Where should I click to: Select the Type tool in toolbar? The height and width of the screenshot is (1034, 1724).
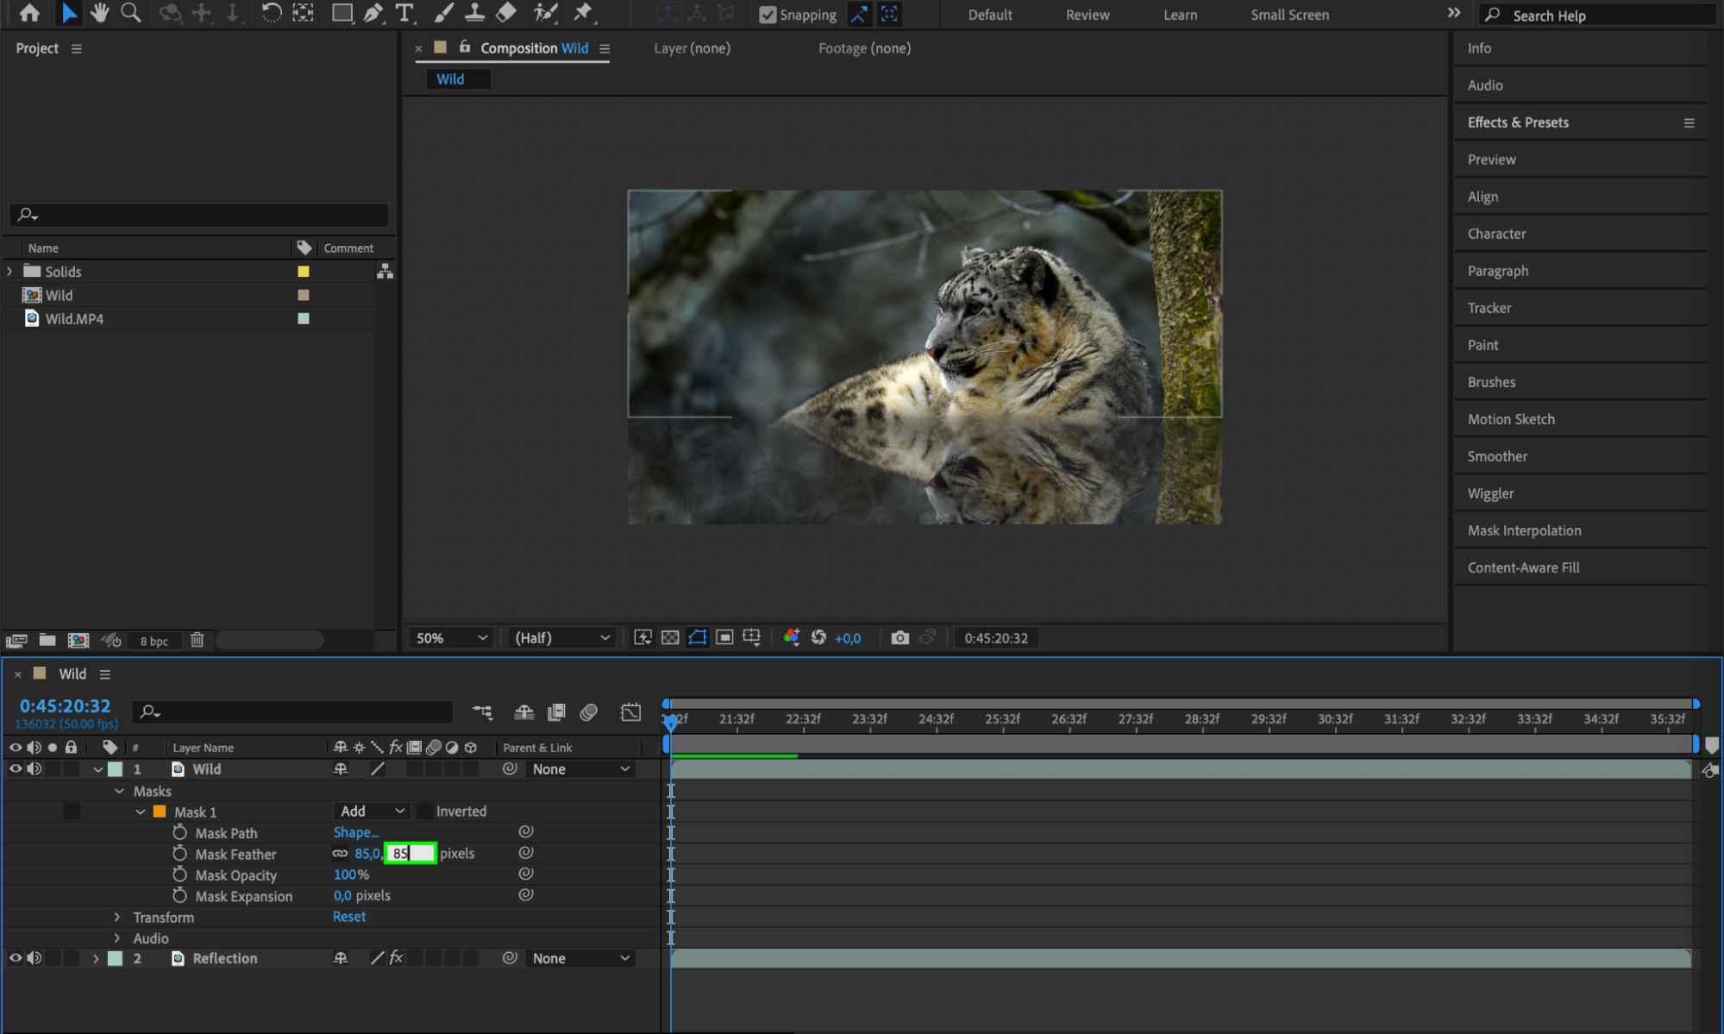coord(404,13)
